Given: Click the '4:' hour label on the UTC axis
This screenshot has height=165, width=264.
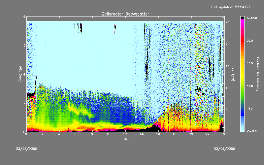Looking at the screenshot, I should coord(59,134).
